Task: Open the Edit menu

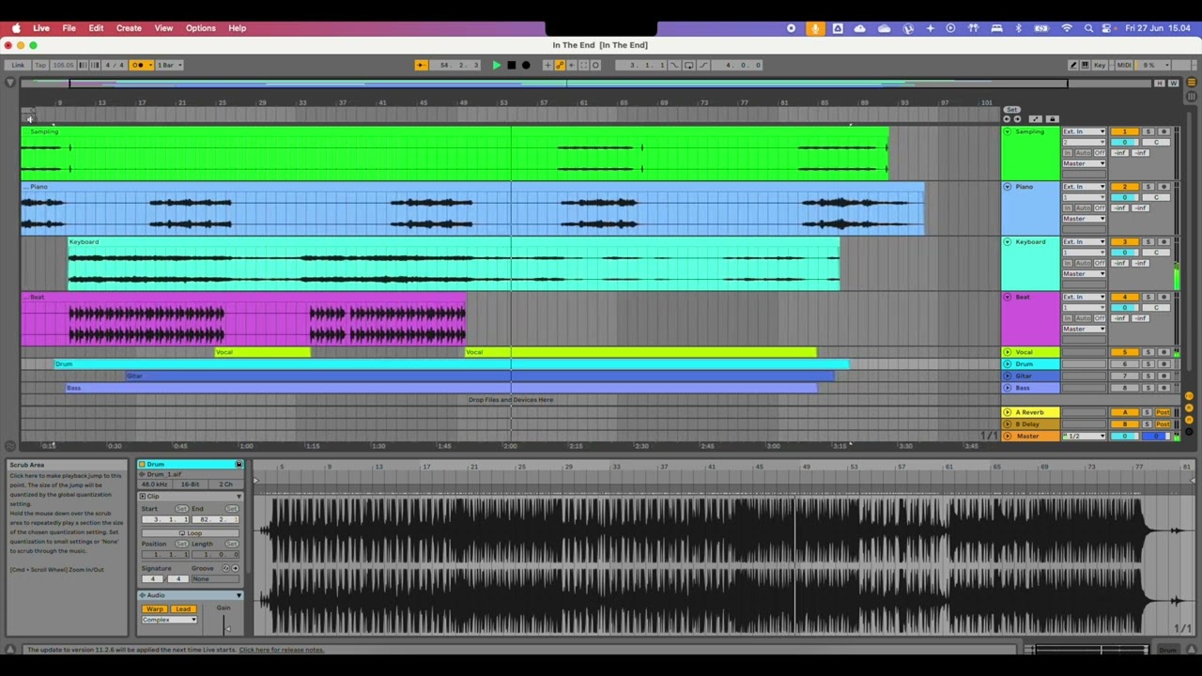Action: [x=96, y=28]
